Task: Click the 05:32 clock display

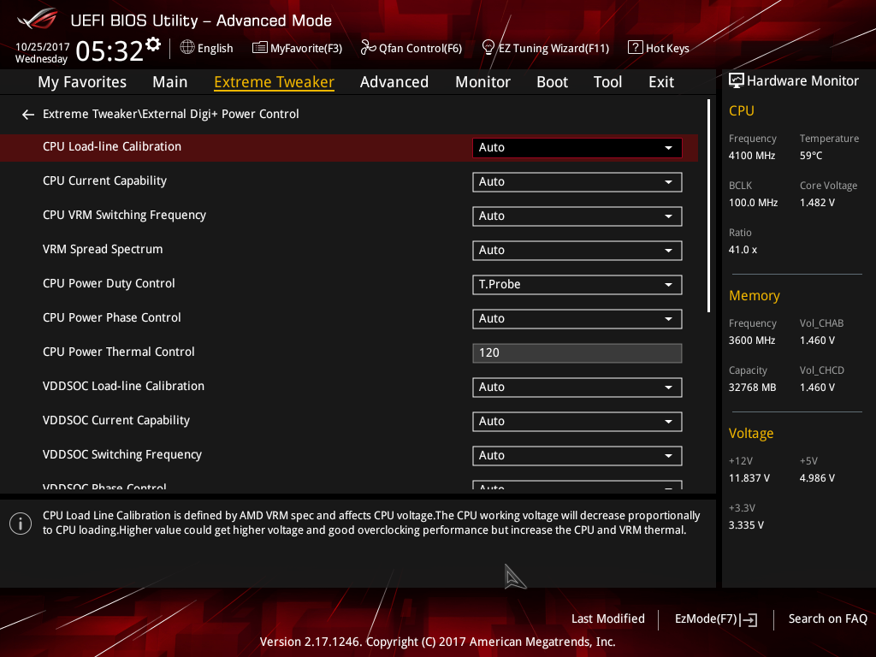Action: pos(109,51)
